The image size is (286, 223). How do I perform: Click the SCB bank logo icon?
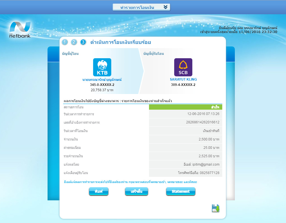(183, 67)
